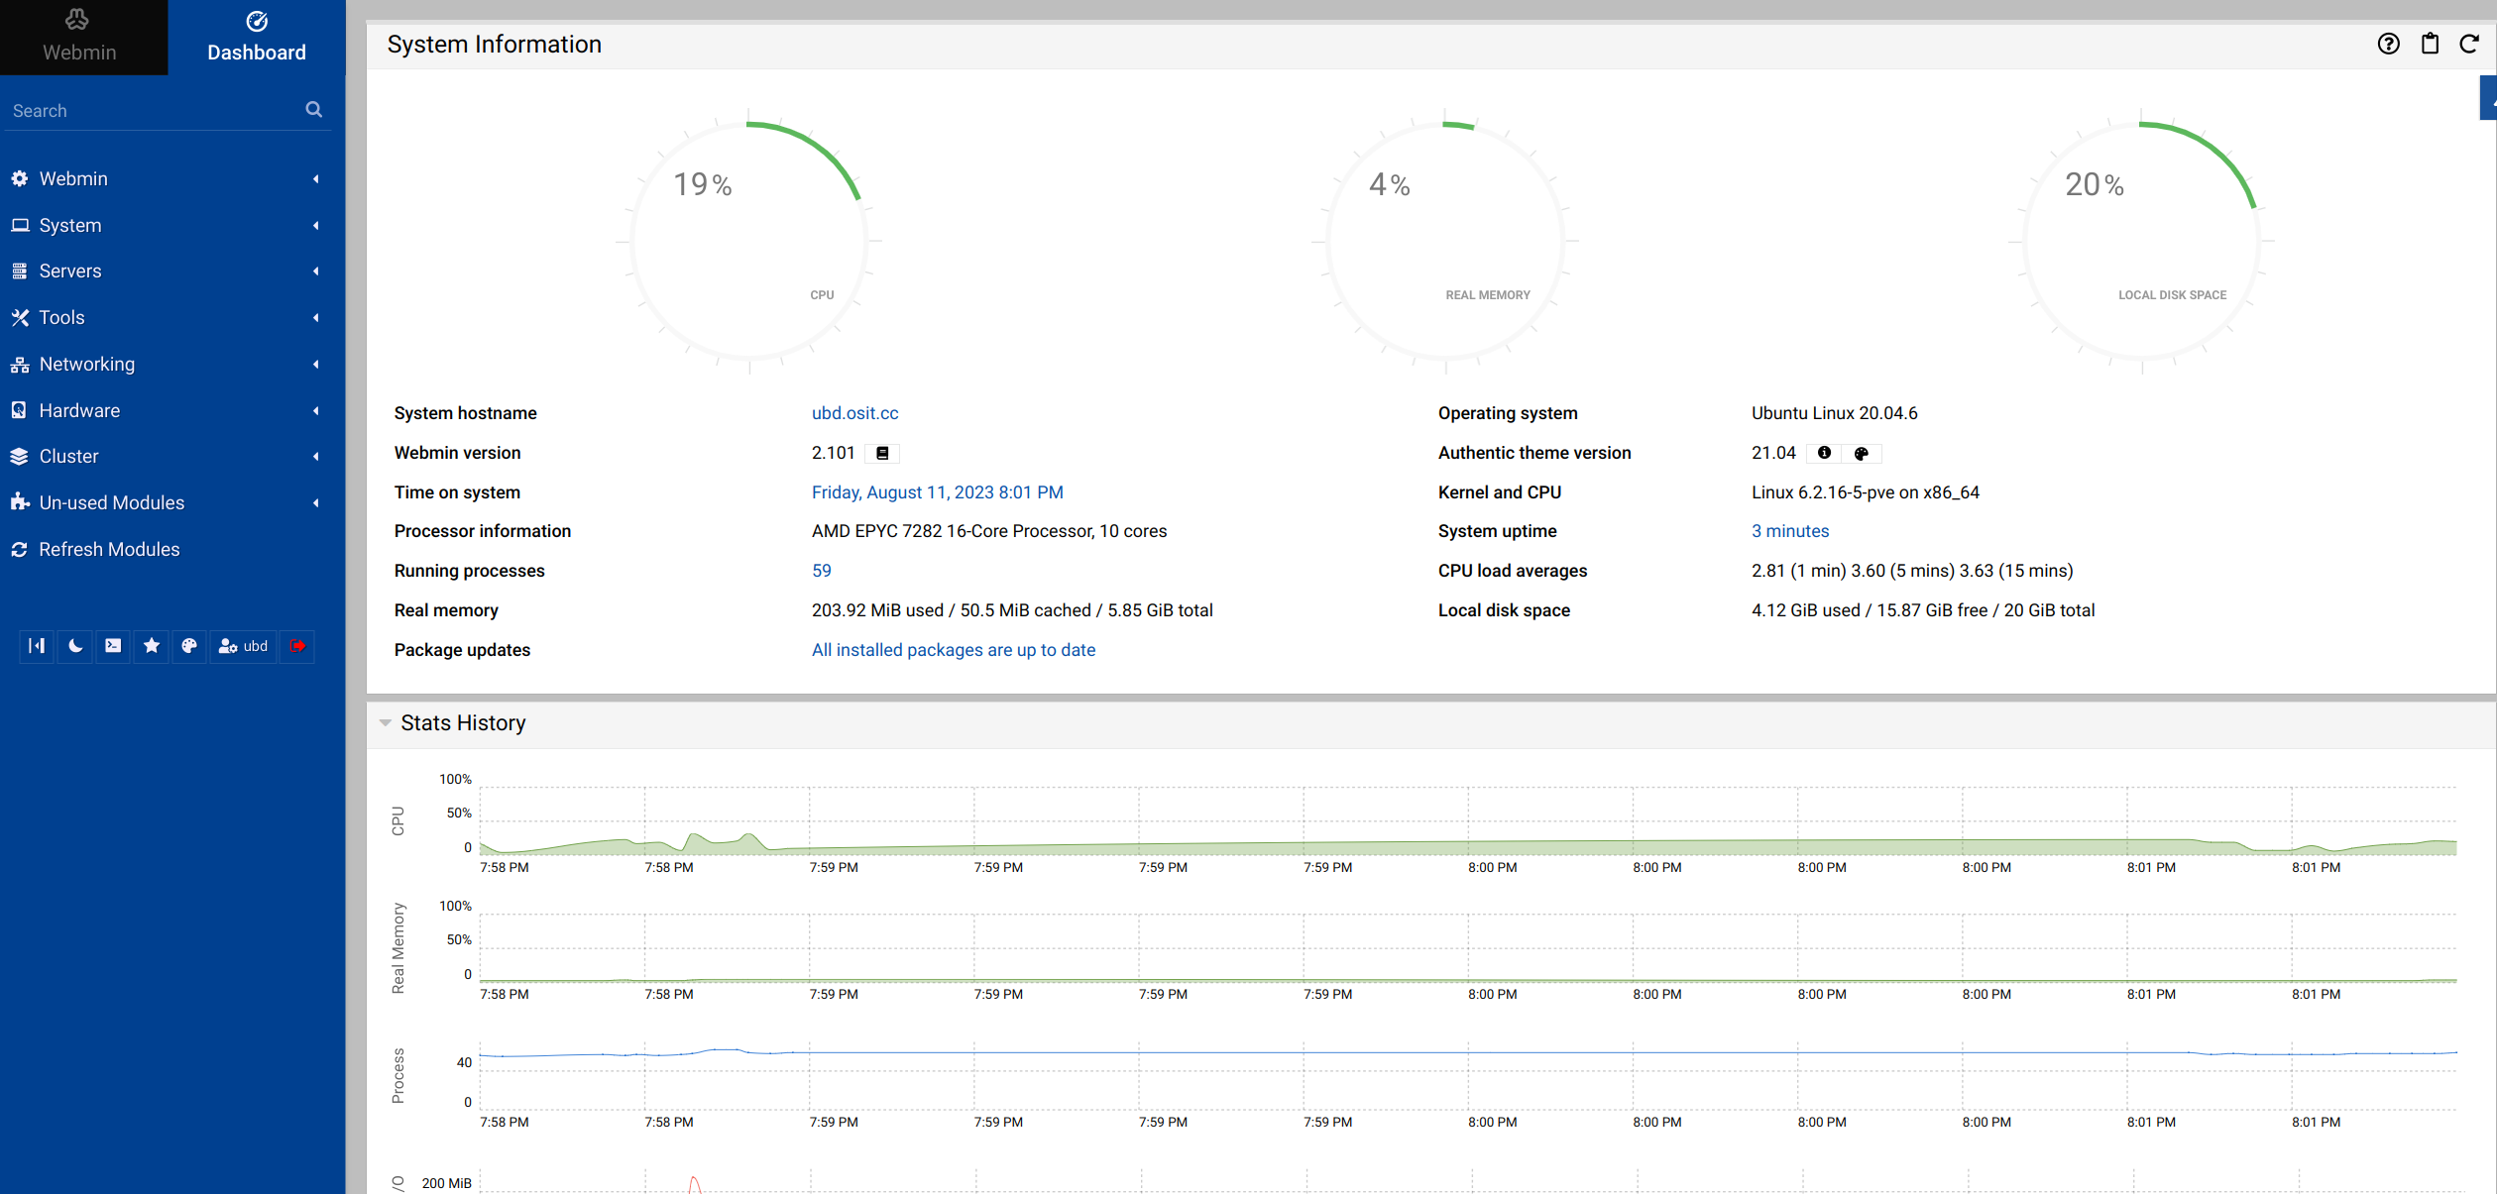Viewport: 2497px width, 1194px height.
Task: Open the ubd.osit.cc hostname link
Action: click(x=854, y=413)
